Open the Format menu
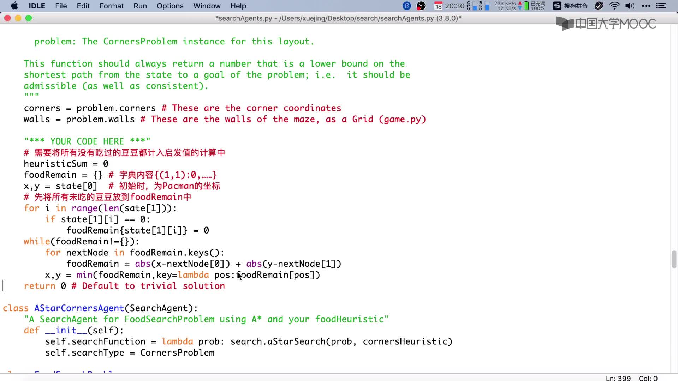The width and height of the screenshot is (678, 381). 112,6
